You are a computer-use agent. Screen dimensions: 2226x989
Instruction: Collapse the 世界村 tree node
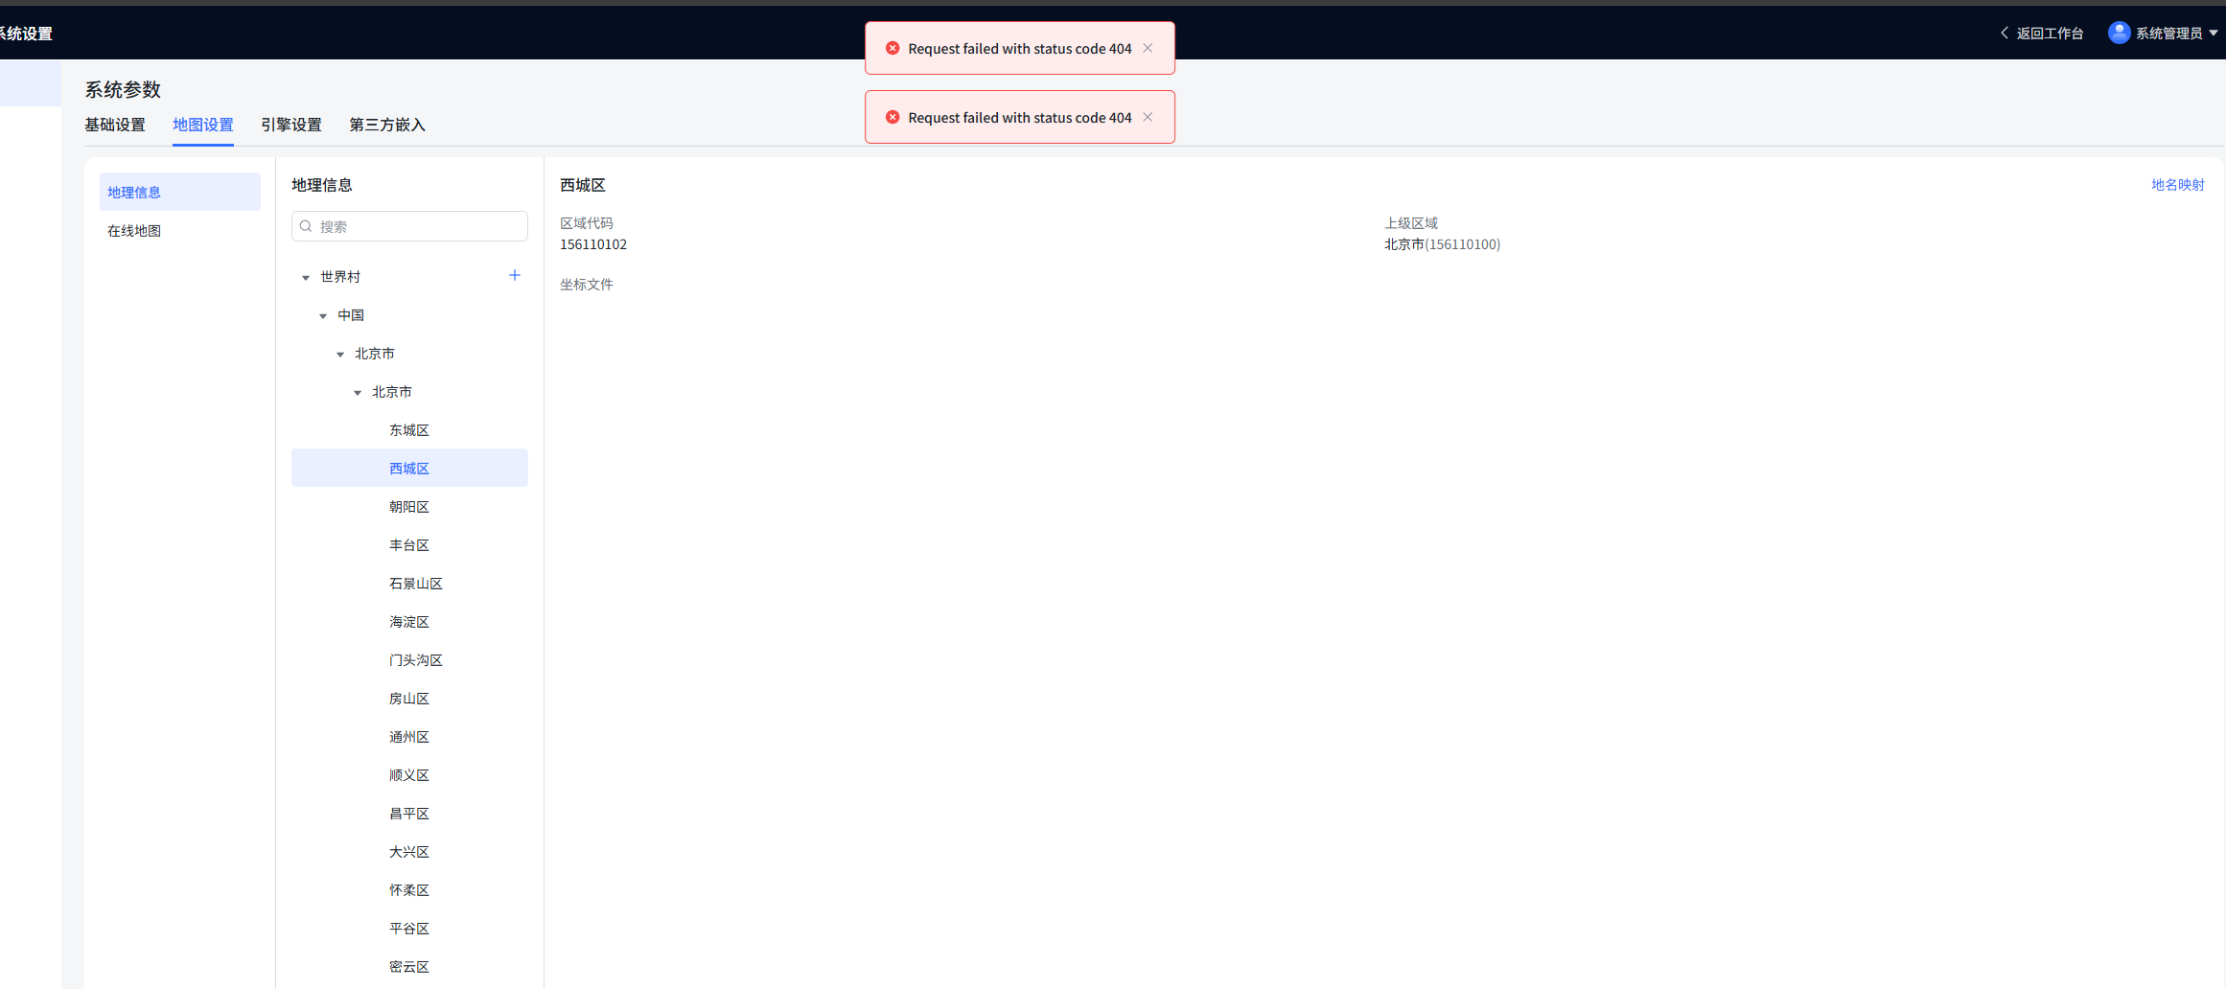coord(306,278)
